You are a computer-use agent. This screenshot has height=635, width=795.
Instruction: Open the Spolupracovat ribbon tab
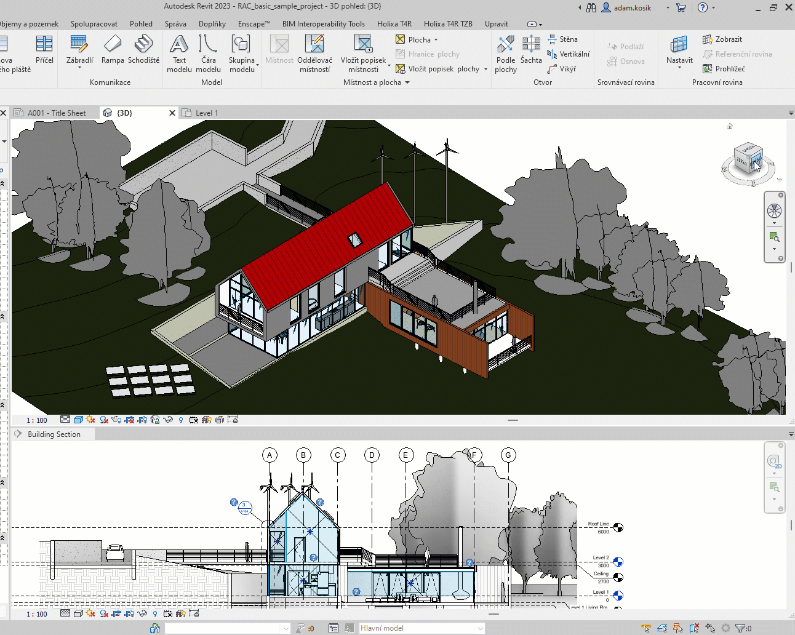point(94,24)
